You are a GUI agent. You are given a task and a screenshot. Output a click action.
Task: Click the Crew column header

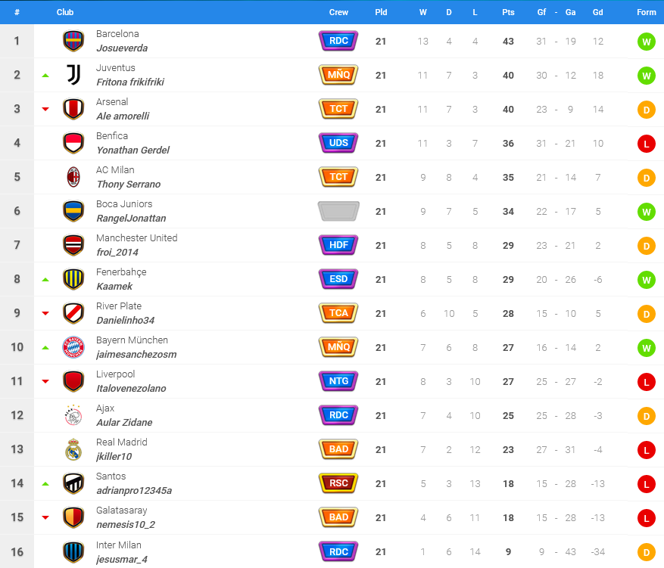[338, 12]
